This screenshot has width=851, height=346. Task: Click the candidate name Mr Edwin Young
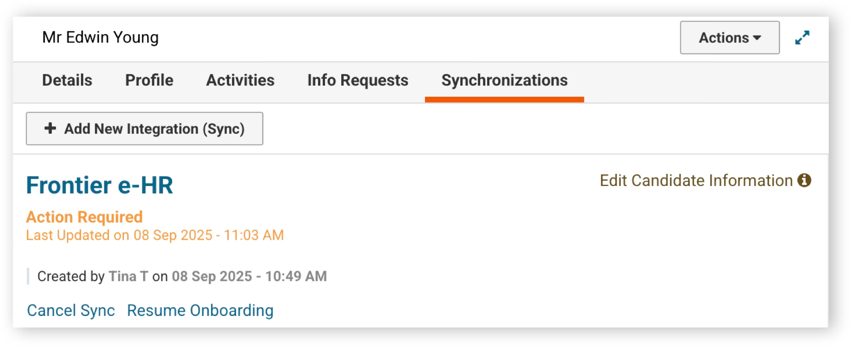coord(100,37)
